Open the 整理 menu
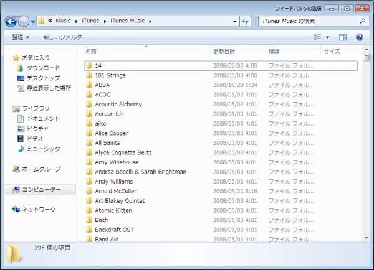This screenshot has width=374, height=270. click(21, 37)
